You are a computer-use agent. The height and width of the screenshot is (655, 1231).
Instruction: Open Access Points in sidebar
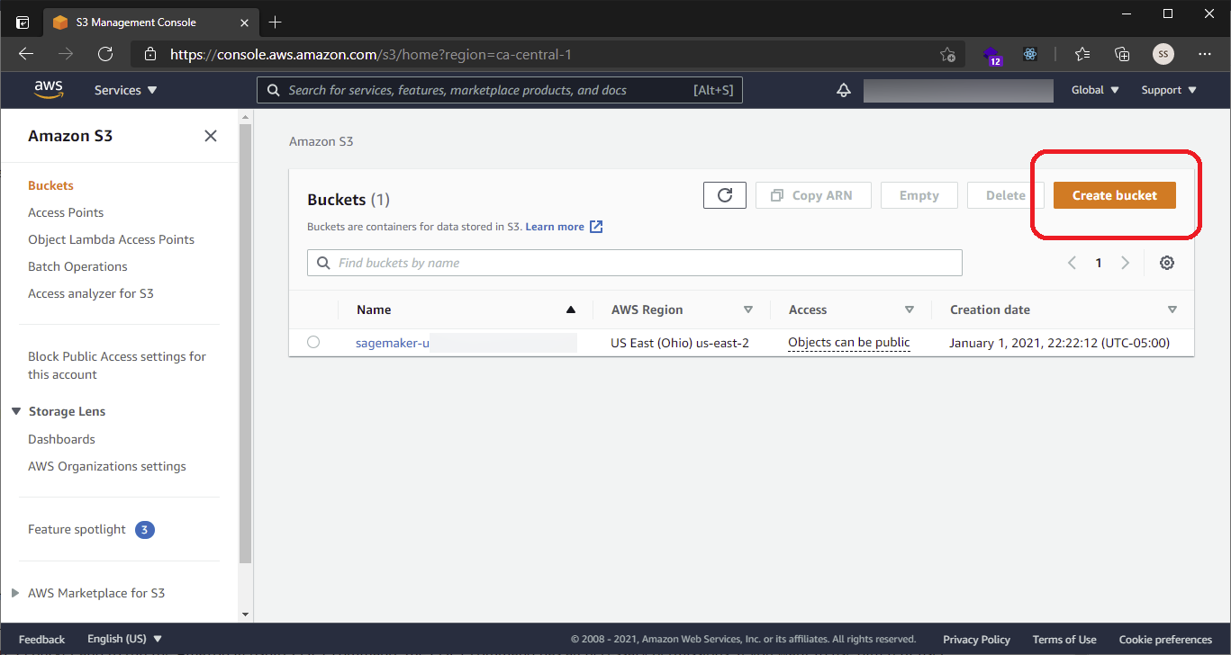pyautogui.click(x=66, y=212)
